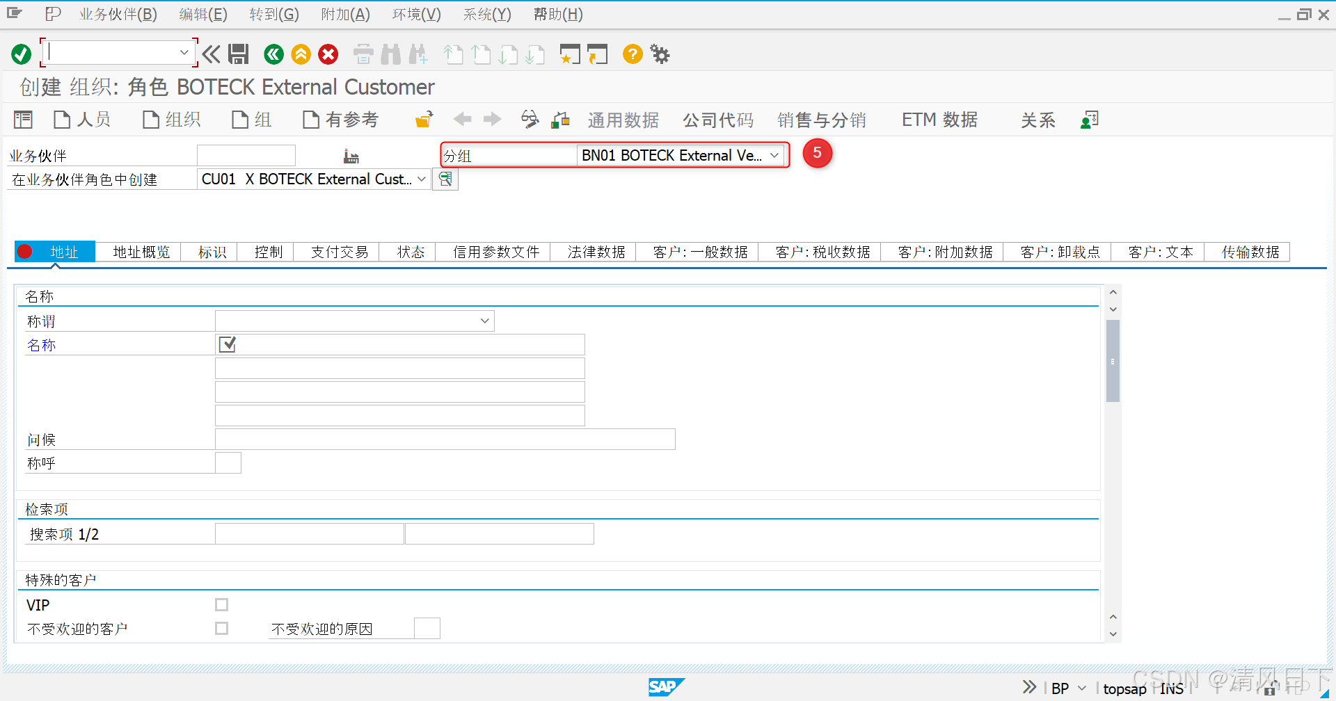Open the customize local layout gear icon
This screenshot has width=1336, height=701.
click(659, 54)
